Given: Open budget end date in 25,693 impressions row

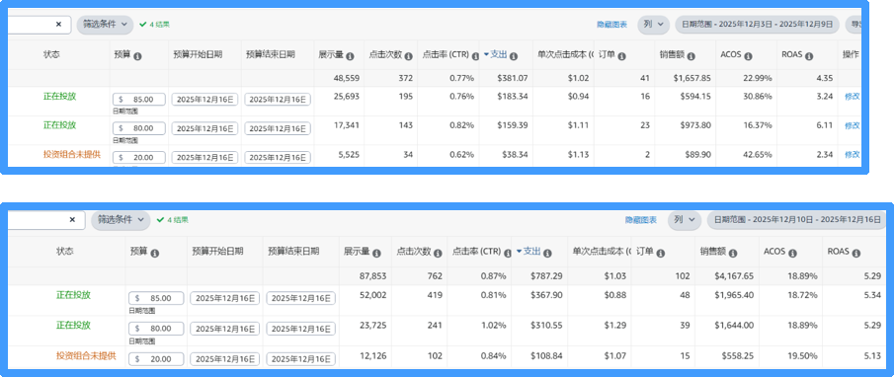Looking at the screenshot, I should point(278,100).
